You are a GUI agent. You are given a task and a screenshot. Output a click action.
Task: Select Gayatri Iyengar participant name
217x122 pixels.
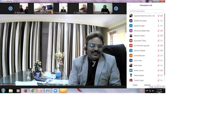tap(139, 26)
